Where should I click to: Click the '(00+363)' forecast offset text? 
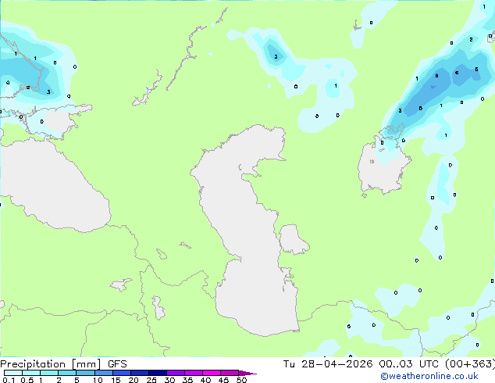[x=470, y=364]
